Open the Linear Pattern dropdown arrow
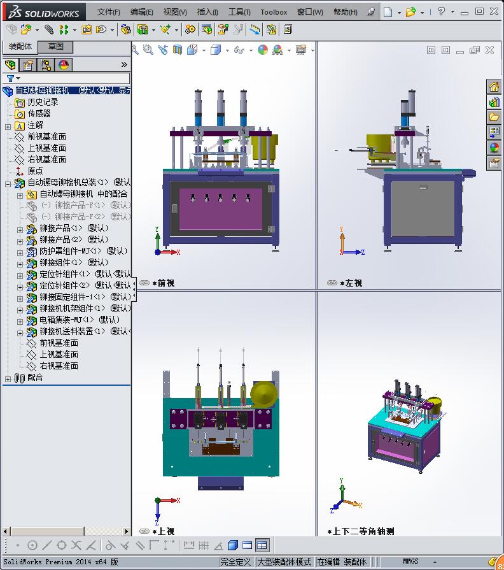The height and width of the screenshot is (570, 504). point(75,30)
